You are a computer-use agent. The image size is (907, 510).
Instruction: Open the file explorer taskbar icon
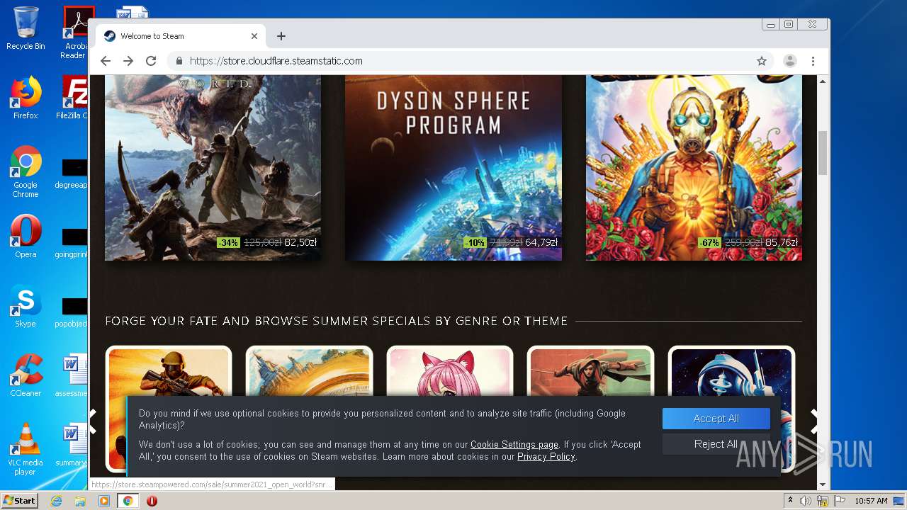click(80, 501)
